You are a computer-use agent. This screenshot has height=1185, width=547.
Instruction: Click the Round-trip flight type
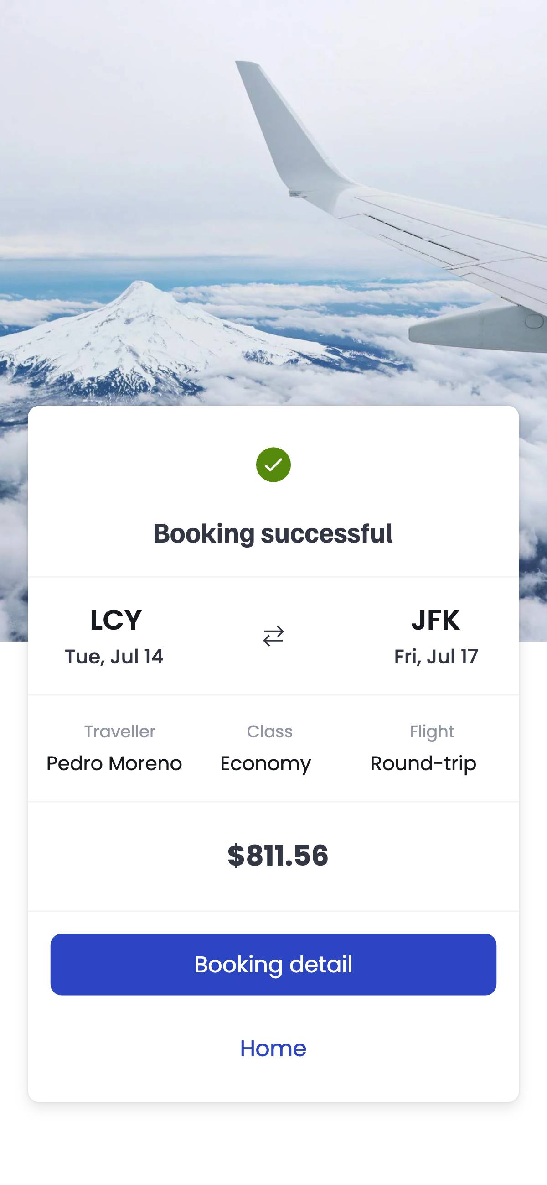coord(423,764)
